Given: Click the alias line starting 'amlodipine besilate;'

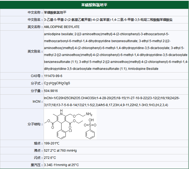Looking at the screenshot, I should 106,34.
